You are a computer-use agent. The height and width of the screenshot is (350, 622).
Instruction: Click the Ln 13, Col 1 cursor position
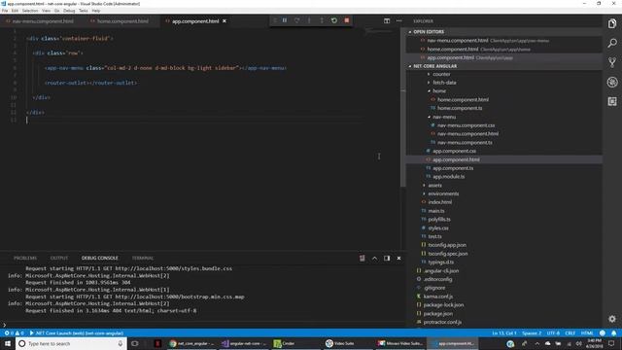tap(504, 333)
